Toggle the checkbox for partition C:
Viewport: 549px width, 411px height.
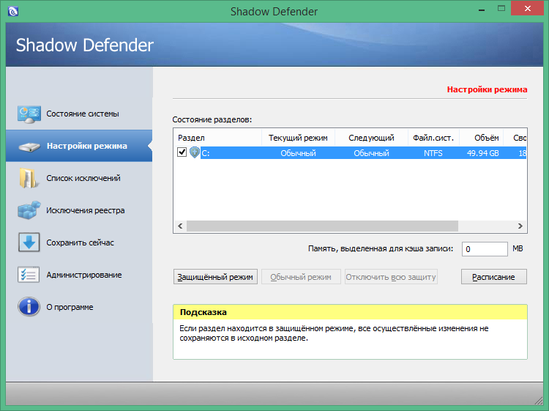[x=182, y=152]
